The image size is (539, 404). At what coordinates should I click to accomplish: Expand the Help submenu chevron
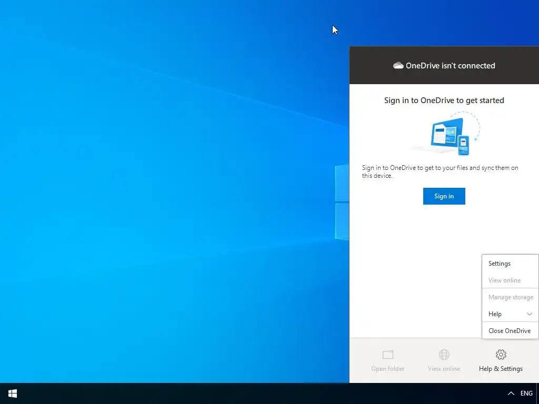pyautogui.click(x=529, y=314)
